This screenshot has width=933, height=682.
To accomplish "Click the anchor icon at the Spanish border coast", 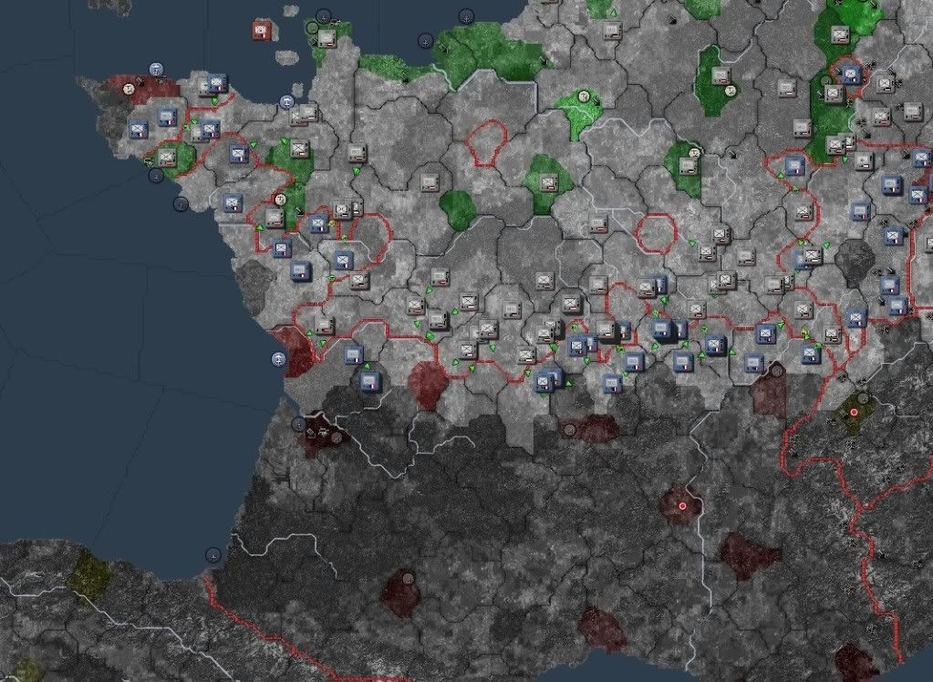I will (x=213, y=555).
